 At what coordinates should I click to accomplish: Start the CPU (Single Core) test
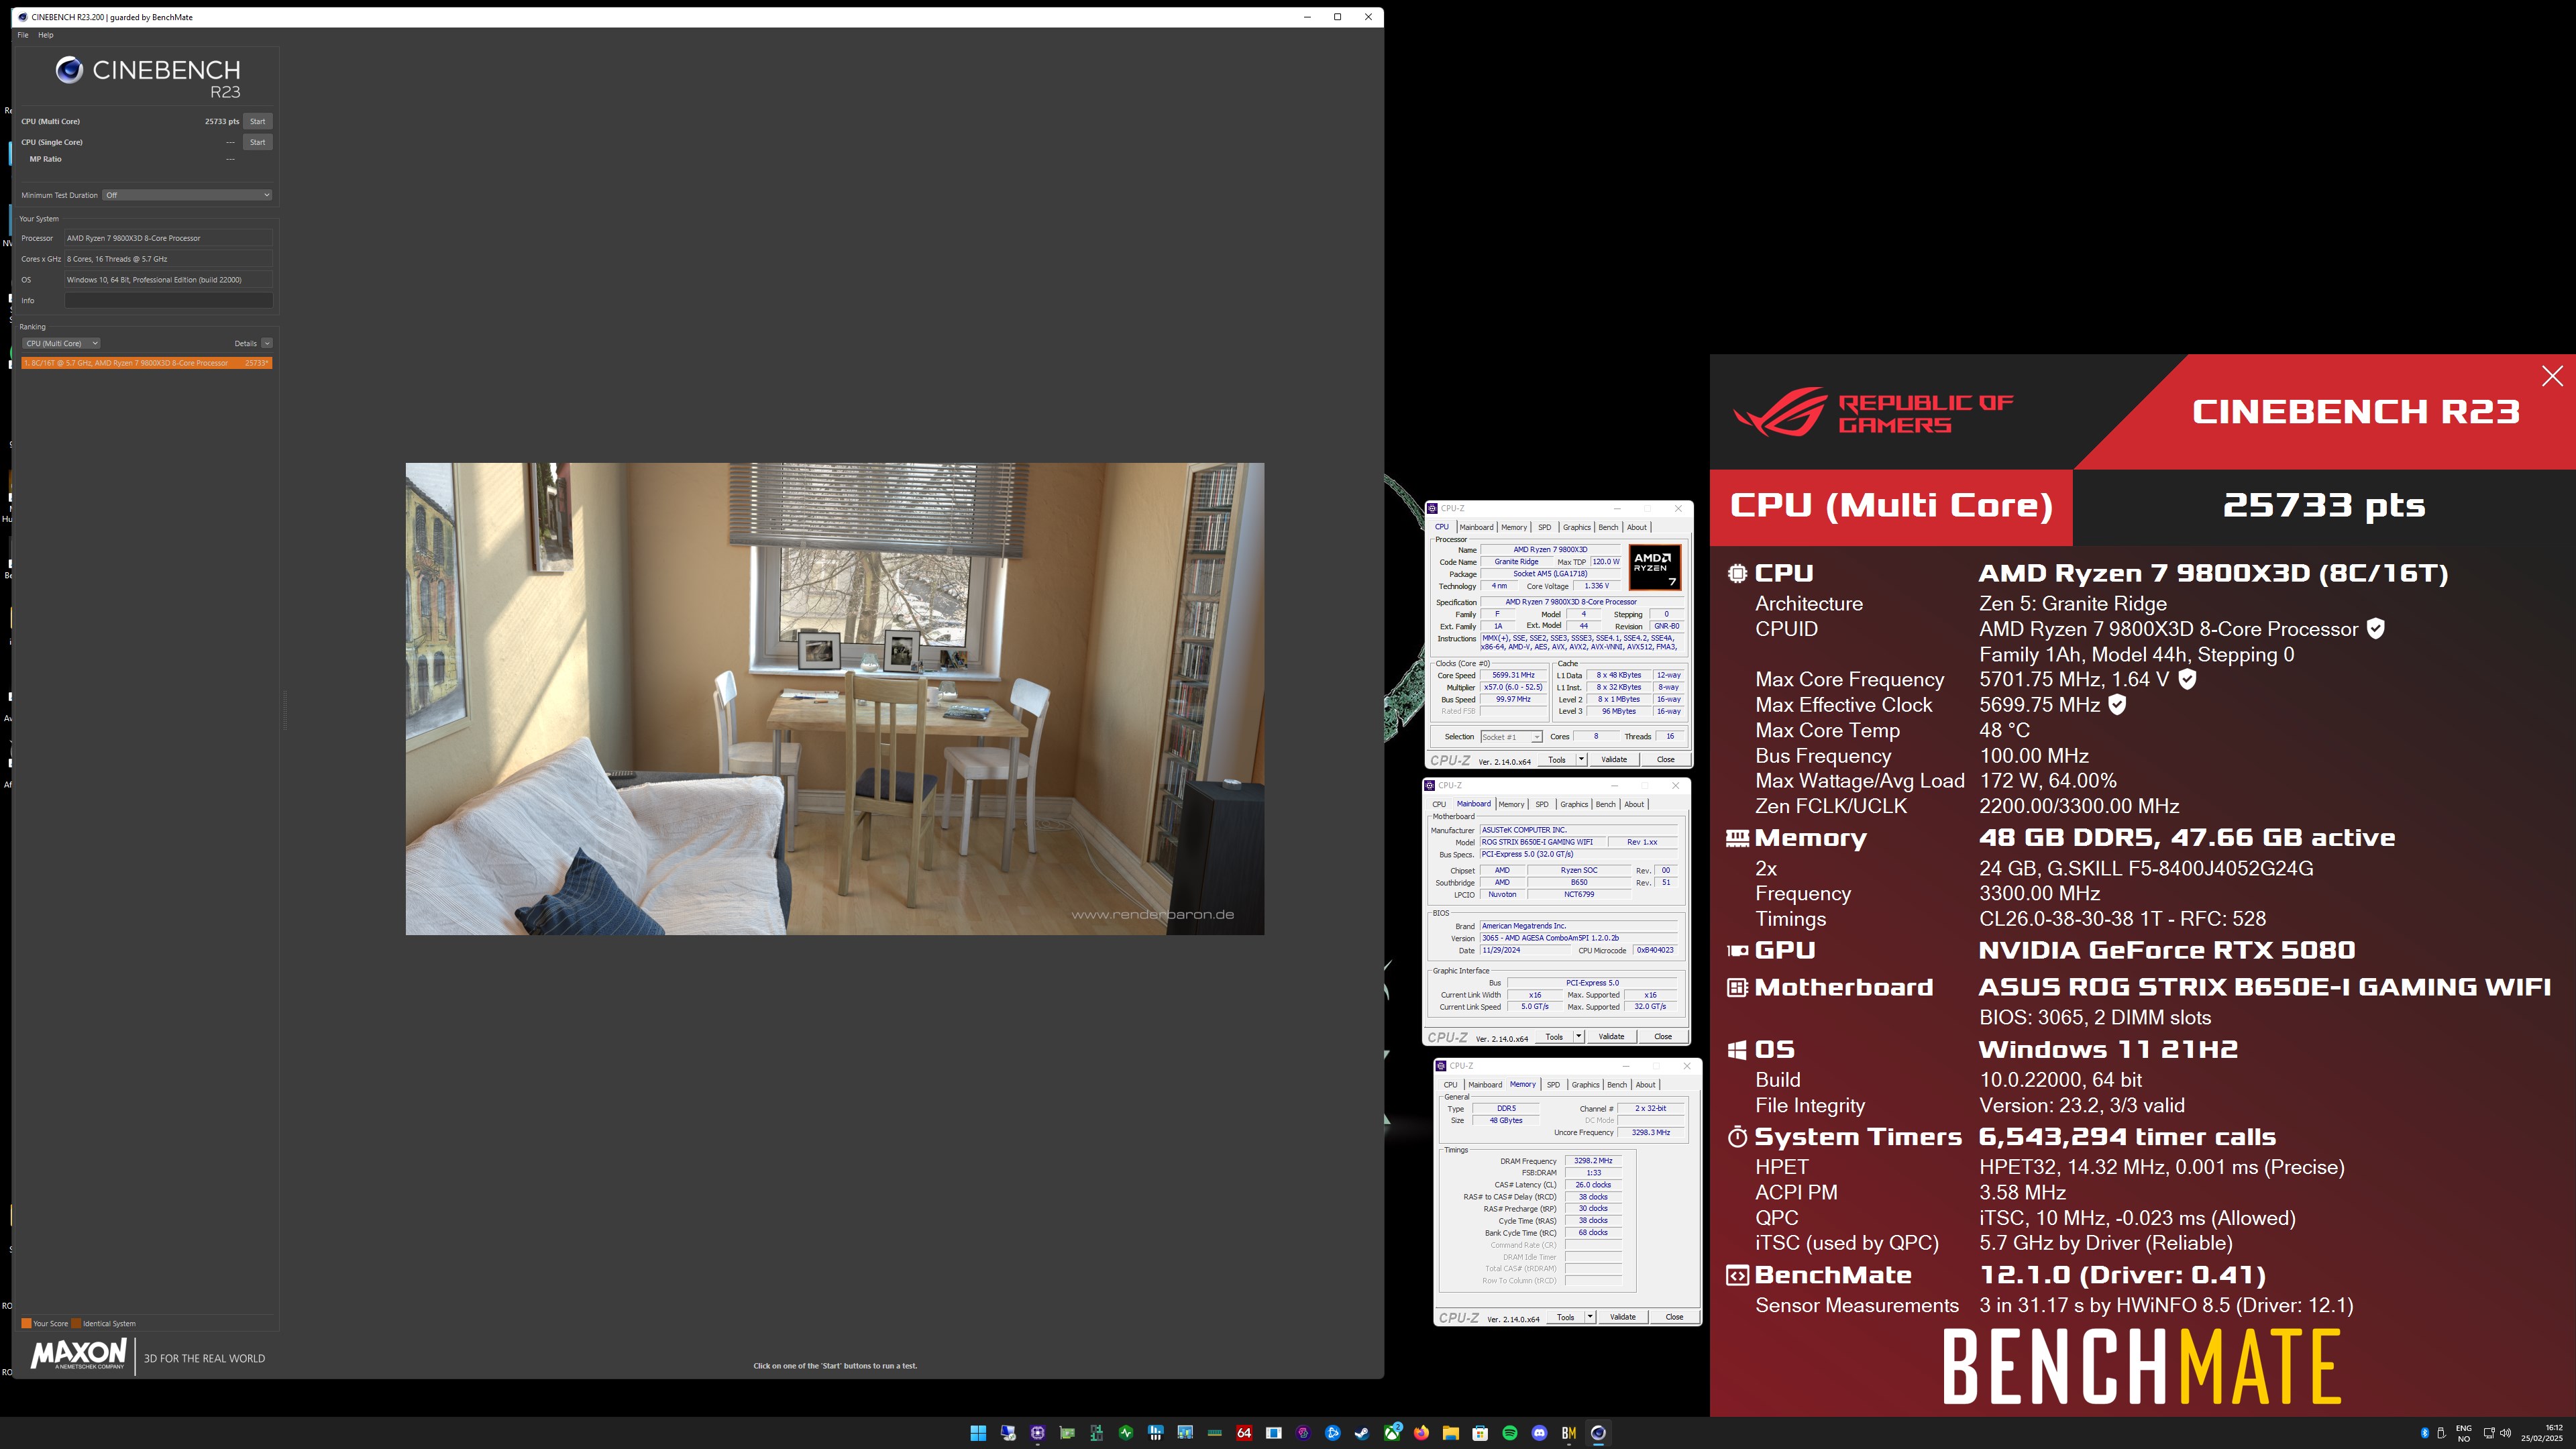coord(258,142)
